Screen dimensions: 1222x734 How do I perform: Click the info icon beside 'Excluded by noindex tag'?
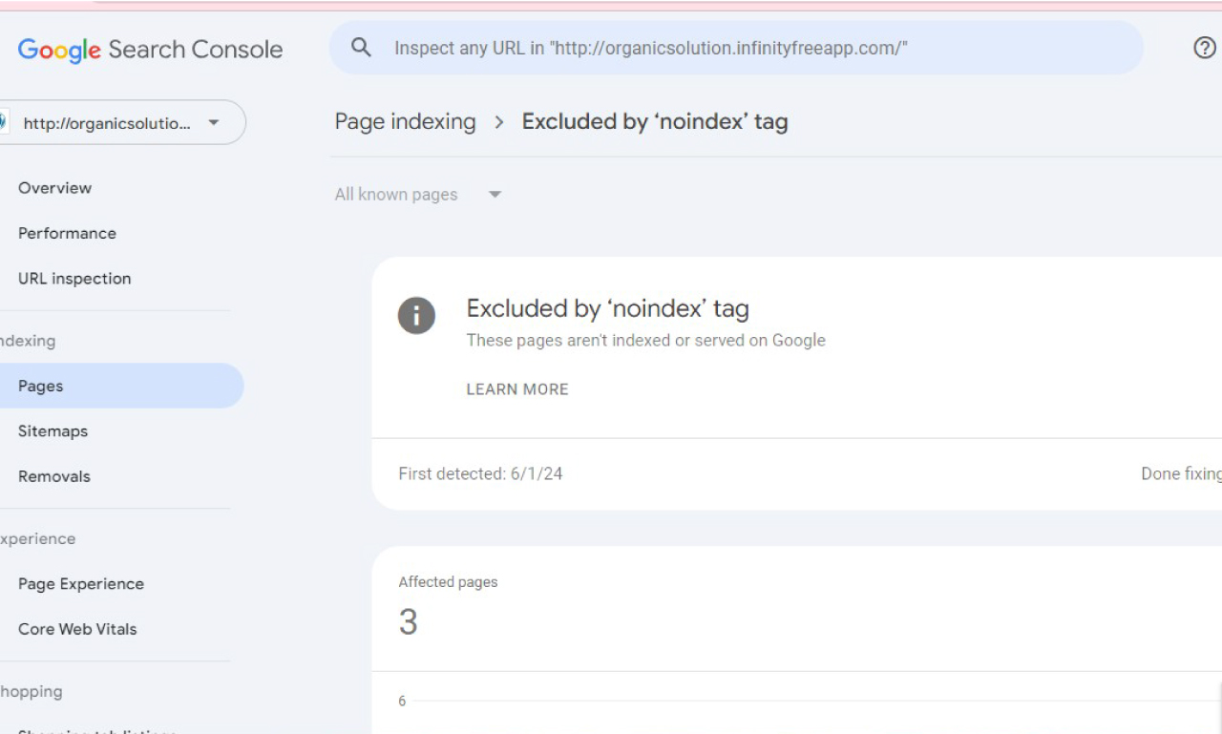coord(416,316)
